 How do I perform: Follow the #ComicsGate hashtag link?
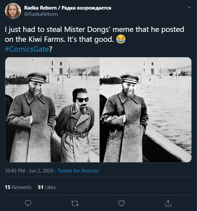27,49
